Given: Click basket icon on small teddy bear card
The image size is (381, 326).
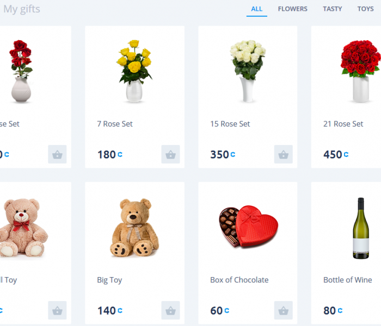Looking at the screenshot, I should [x=57, y=310].
